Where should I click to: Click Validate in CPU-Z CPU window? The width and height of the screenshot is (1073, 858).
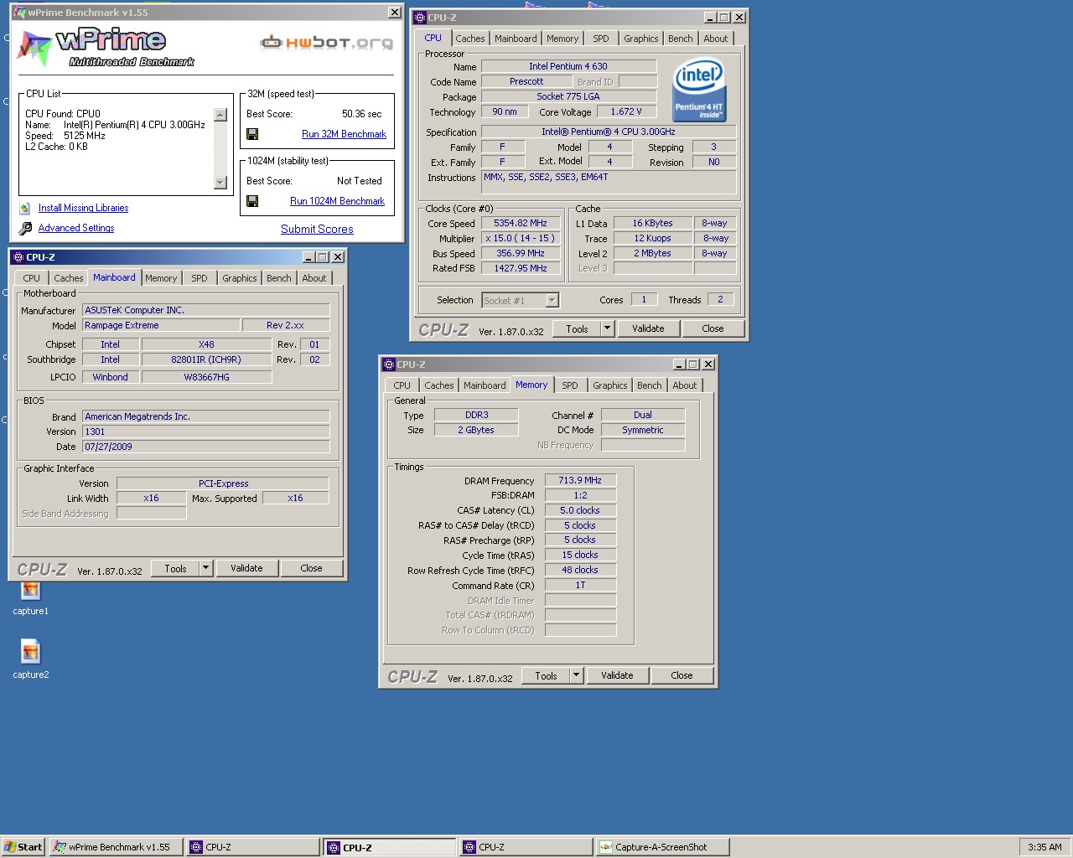648,328
